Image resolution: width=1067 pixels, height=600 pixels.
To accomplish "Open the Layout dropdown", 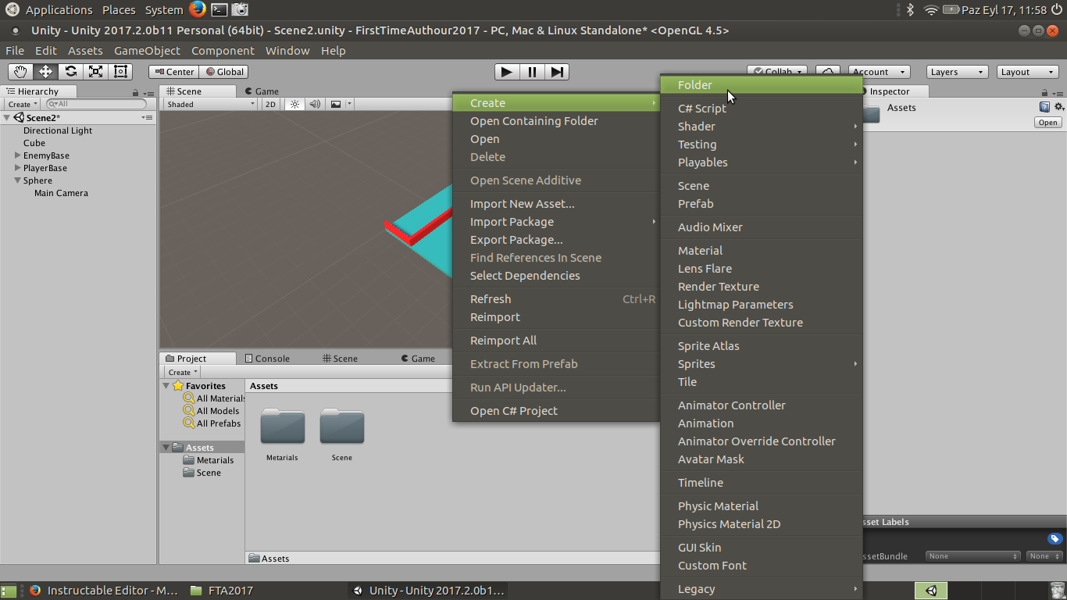I will pyautogui.click(x=1026, y=71).
